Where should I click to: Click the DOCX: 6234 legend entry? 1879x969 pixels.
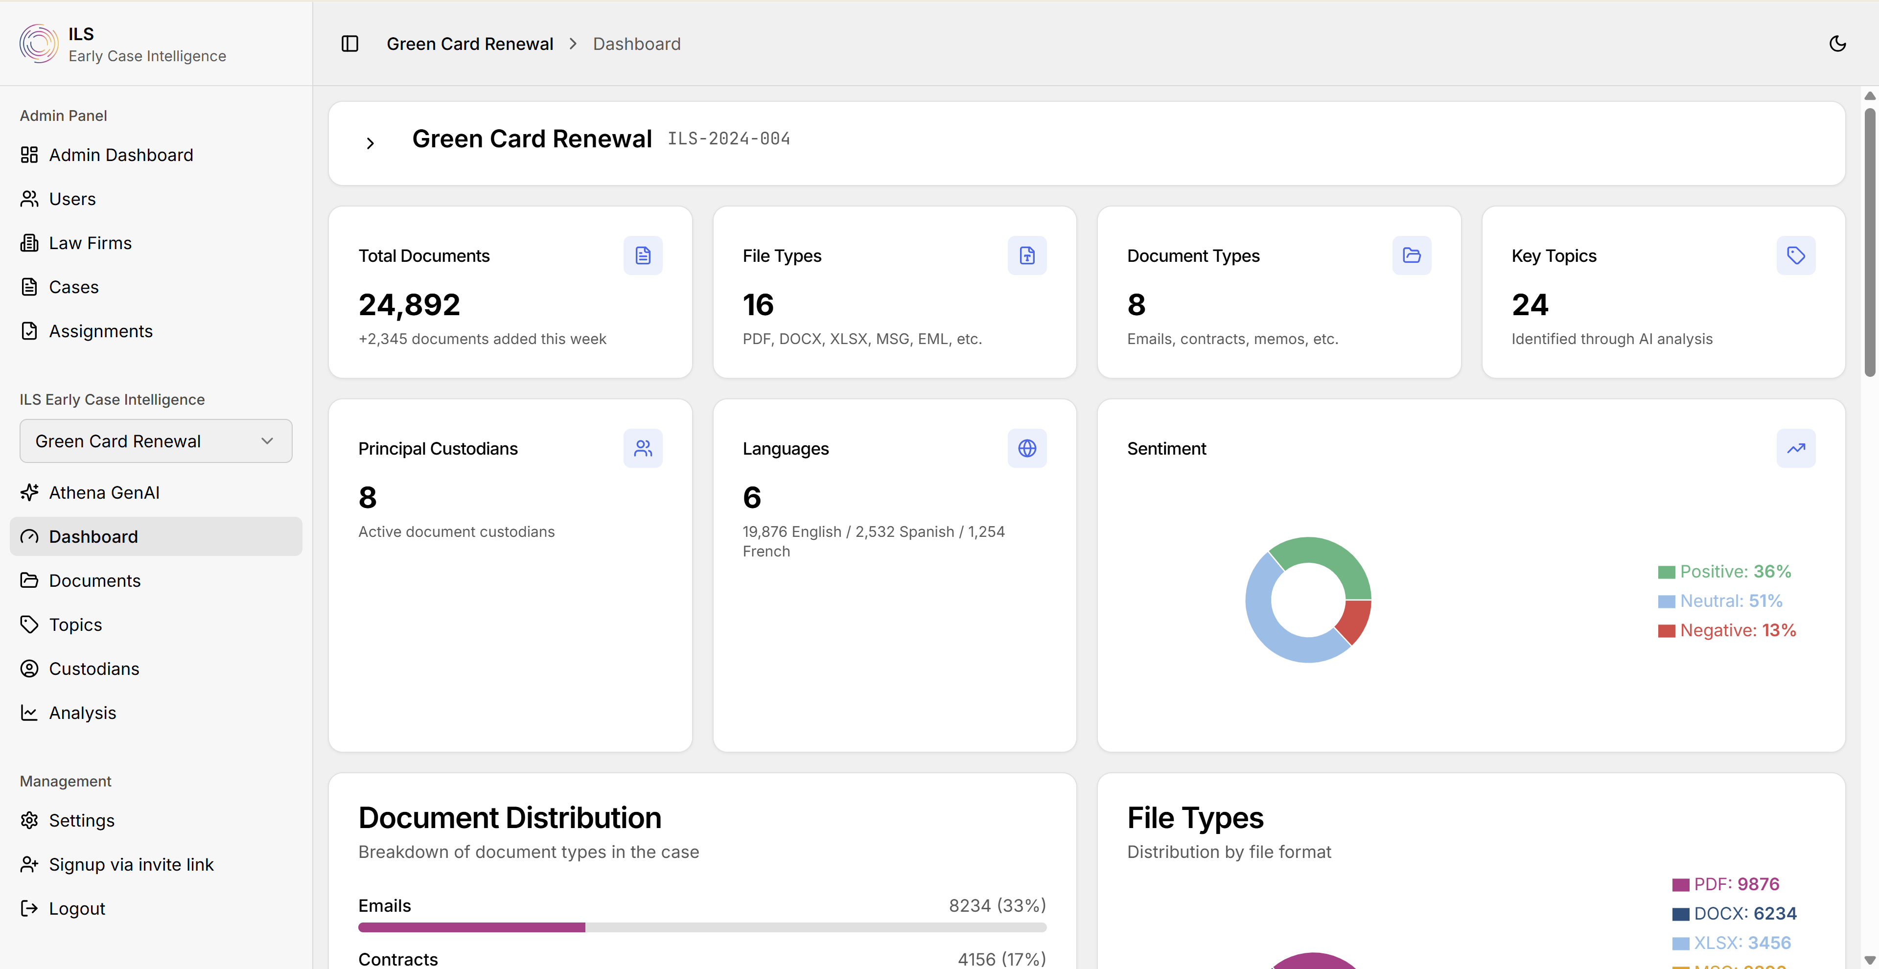(x=1734, y=914)
